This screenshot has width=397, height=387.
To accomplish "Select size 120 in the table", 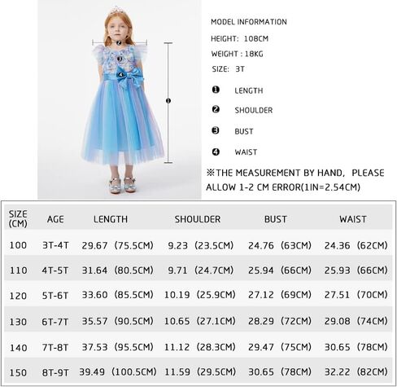I will [x=18, y=296].
